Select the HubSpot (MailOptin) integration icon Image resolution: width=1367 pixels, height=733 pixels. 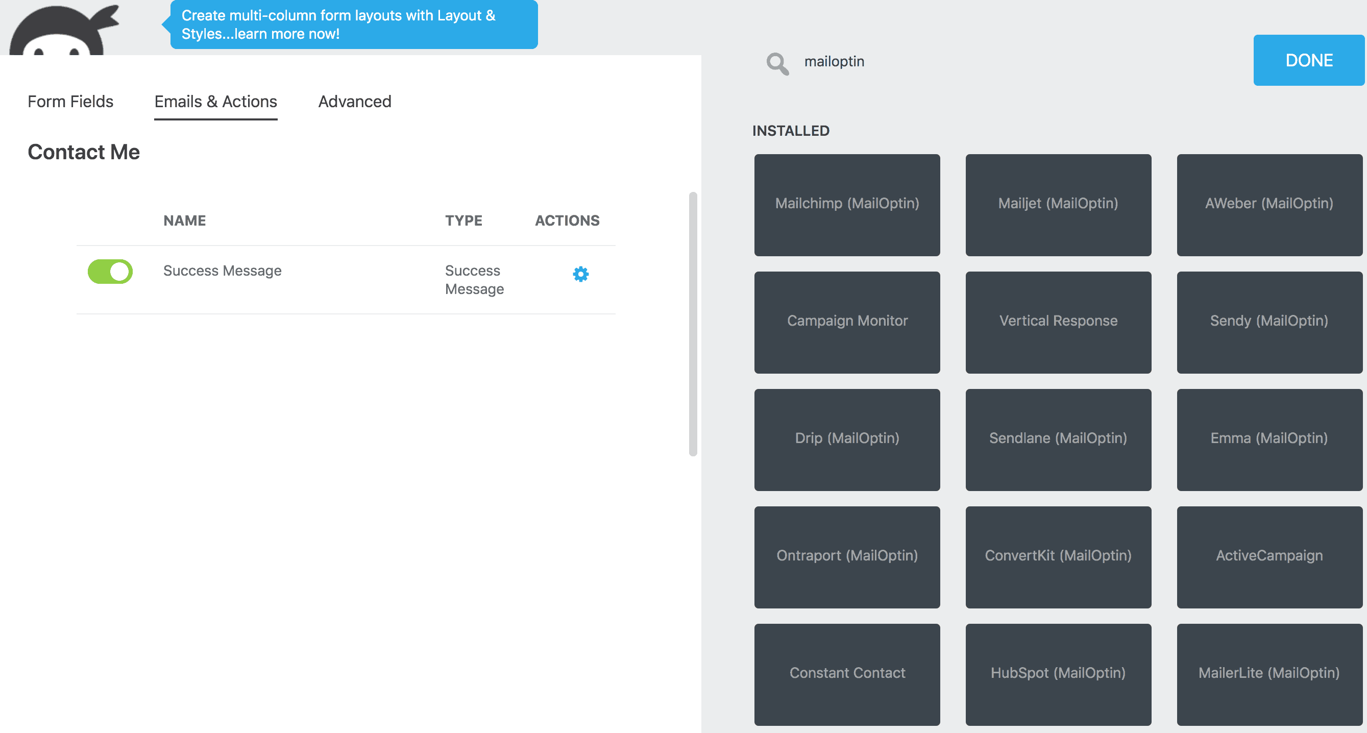coord(1058,673)
